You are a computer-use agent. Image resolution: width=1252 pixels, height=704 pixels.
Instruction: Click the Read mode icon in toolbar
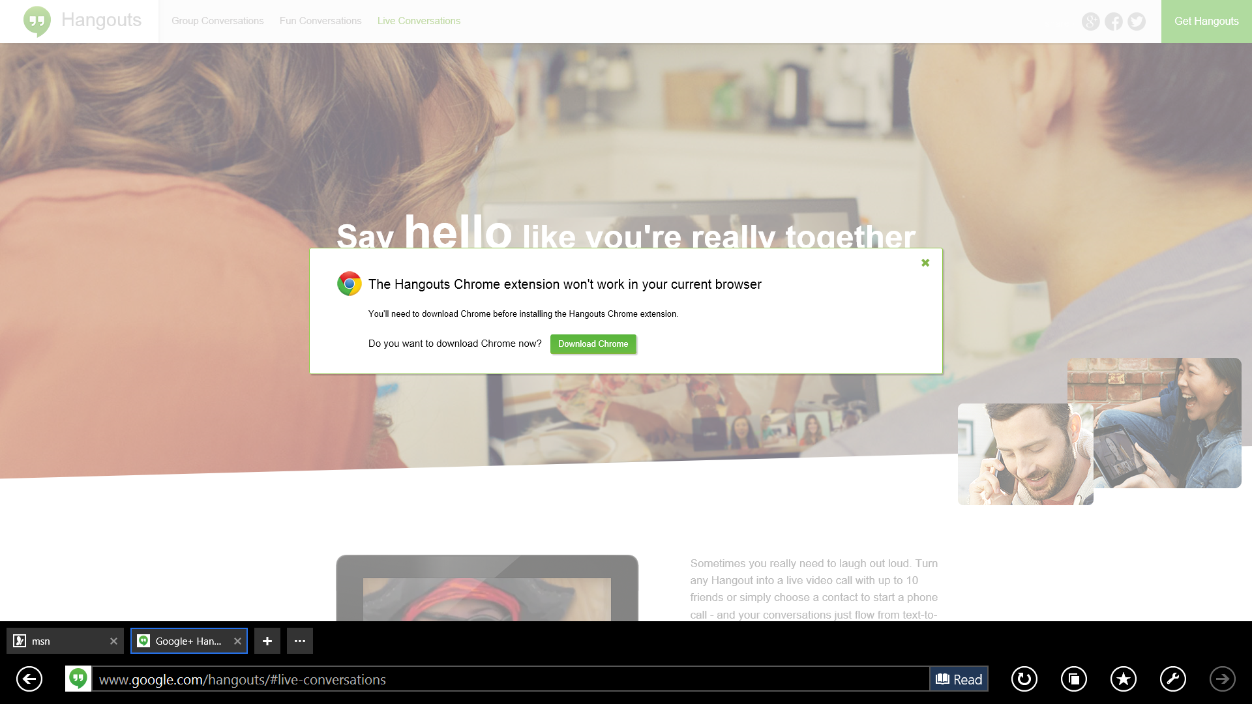pos(958,678)
